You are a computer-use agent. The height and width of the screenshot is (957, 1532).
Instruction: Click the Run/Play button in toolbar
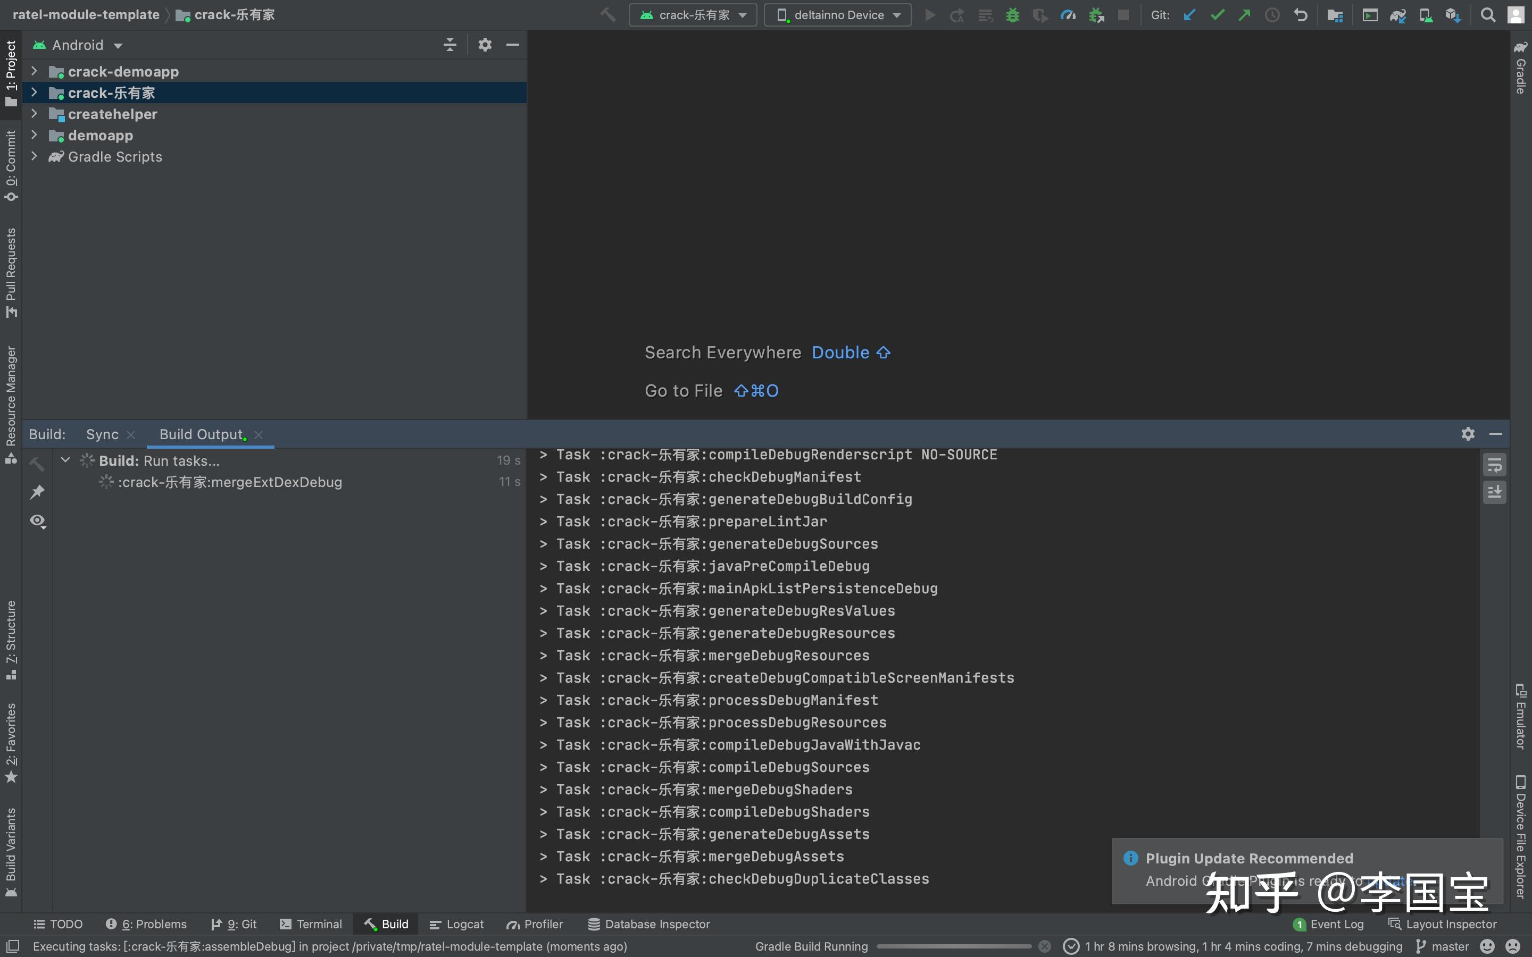click(x=930, y=15)
